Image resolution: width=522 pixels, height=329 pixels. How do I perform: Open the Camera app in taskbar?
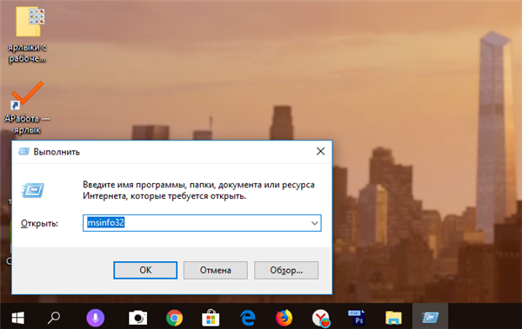[x=137, y=318]
